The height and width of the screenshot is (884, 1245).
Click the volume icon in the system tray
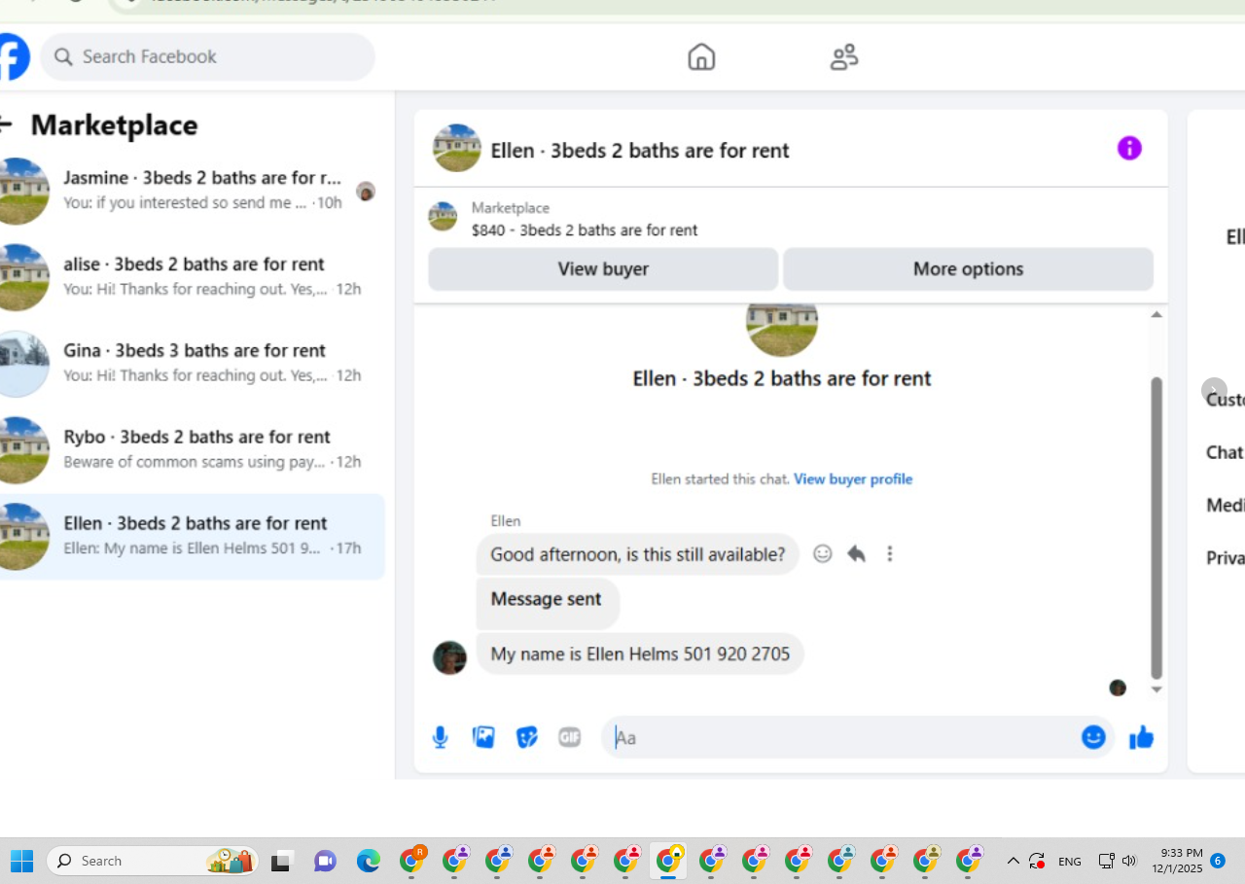pos(1129,861)
